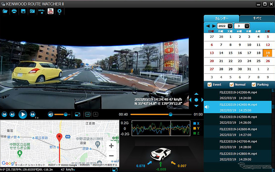Capture a snapshot with the camera icon
Screen dimensions: 275x172
[x=32, y=11]
